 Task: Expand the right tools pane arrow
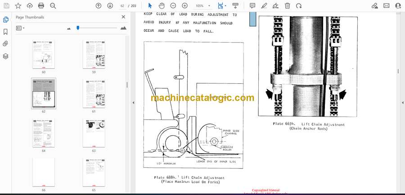tap(402, 103)
